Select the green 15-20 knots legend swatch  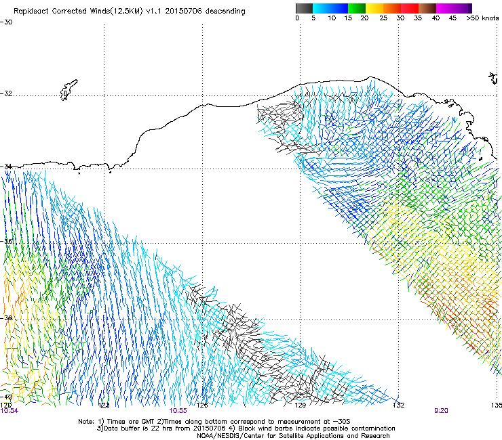point(357,8)
